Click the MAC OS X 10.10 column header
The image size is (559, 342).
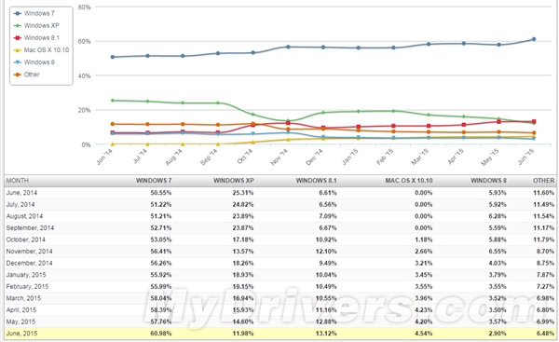409,181
